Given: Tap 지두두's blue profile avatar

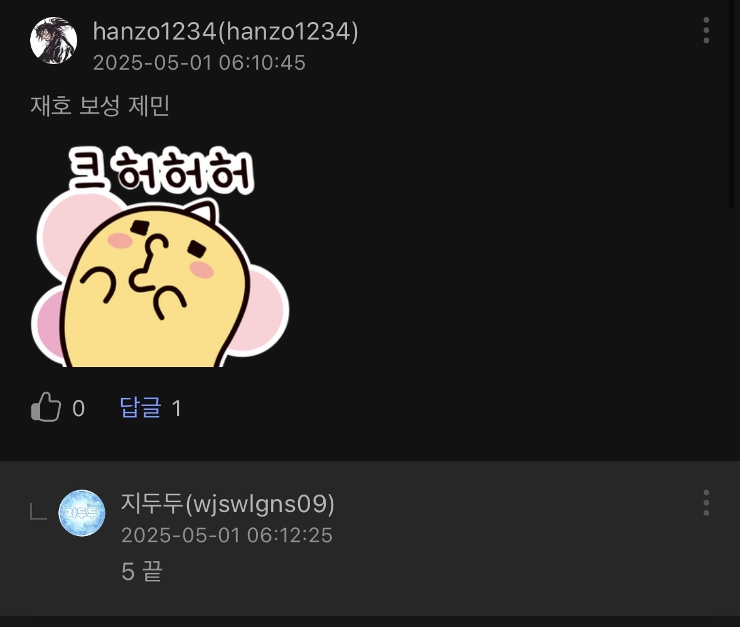Looking at the screenshot, I should tap(82, 513).
